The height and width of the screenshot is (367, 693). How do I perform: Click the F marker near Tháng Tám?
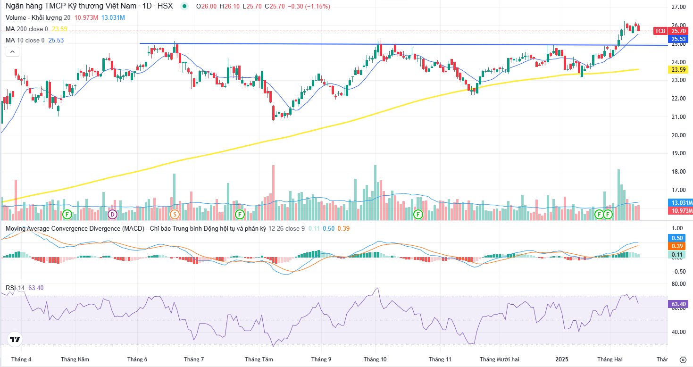(x=239, y=215)
